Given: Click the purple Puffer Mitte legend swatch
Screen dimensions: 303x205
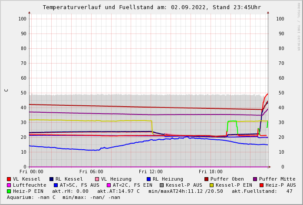Looking at the screenshot, I should [255, 179].
